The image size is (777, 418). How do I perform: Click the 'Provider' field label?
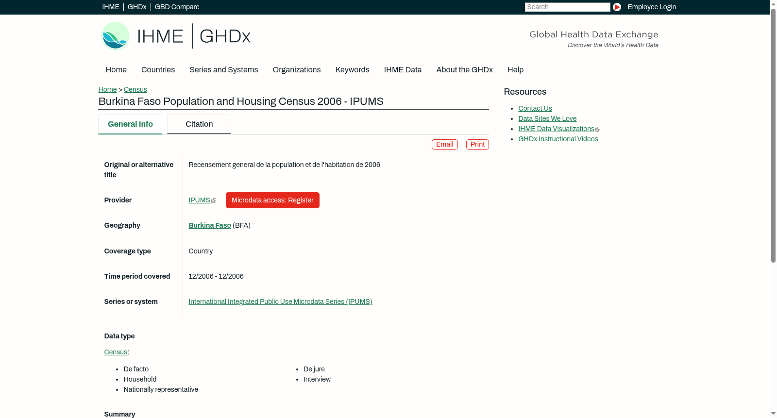coord(118,200)
